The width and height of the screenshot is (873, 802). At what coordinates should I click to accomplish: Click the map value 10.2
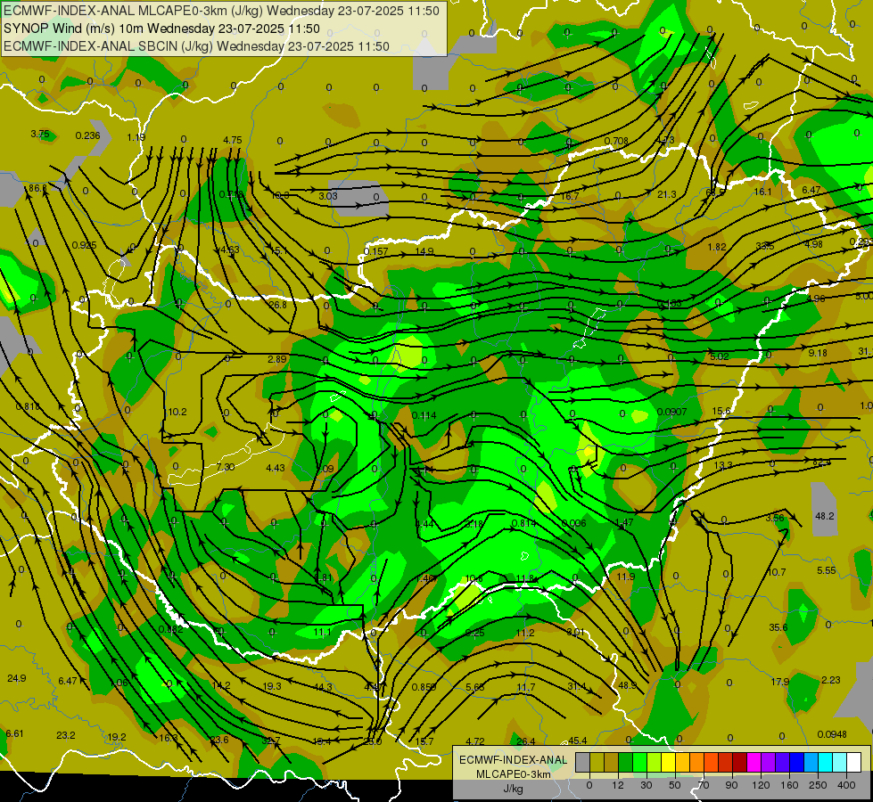[176, 412]
